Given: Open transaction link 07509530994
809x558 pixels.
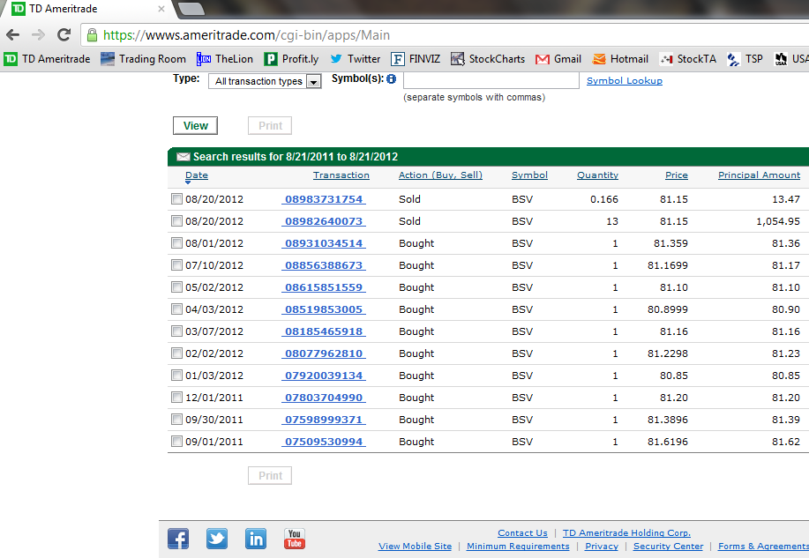Looking at the screenshot, I should click(x=324, y=442).
